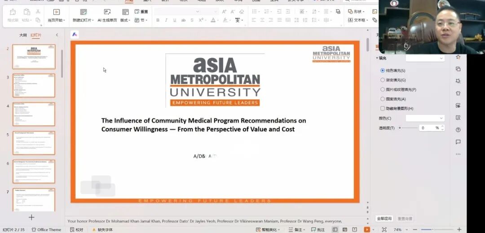Toggle underline formatting
Viewport: 485px width, 233px height.
click(x=175, y=20)
